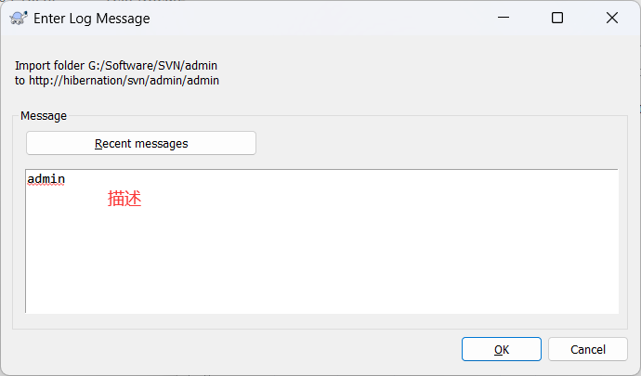Image resolution: width=641 pixels, height=376 pixels.
Task: Close the Enter Log Message dialog
Action: click(x=611, y=18)
